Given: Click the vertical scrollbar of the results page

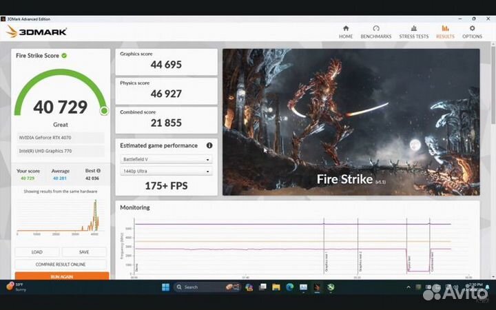Looking at the screenshot, I should tap(493, 84).
